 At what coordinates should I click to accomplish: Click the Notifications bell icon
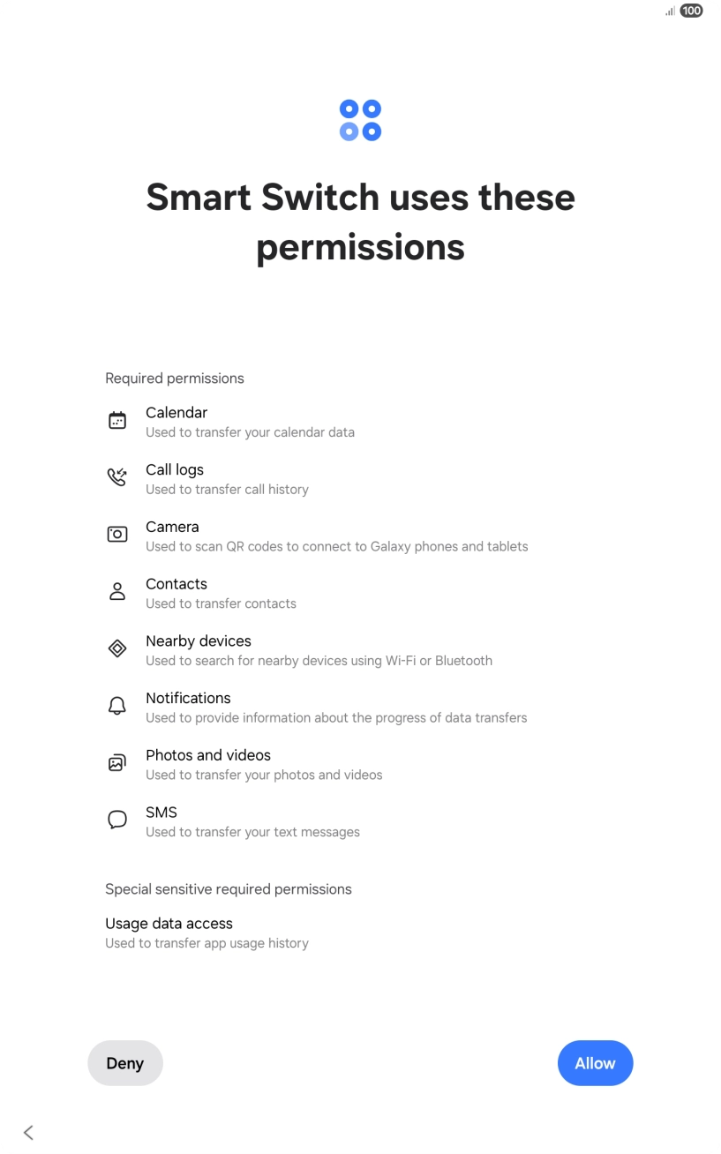click(x=117, y=706)
